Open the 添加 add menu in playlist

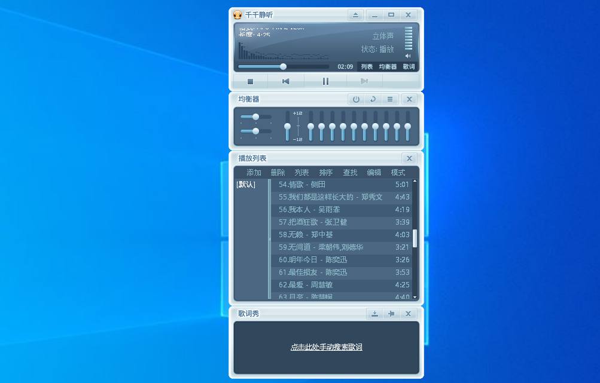click(253, 172)
